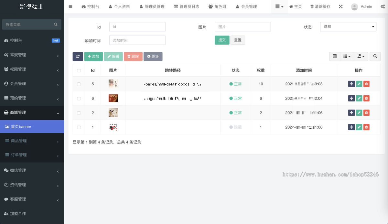Open the column selection grid dropdown
Image resolution: width=388 pixels, height=224 pixels.
click(x=347, y=56)
